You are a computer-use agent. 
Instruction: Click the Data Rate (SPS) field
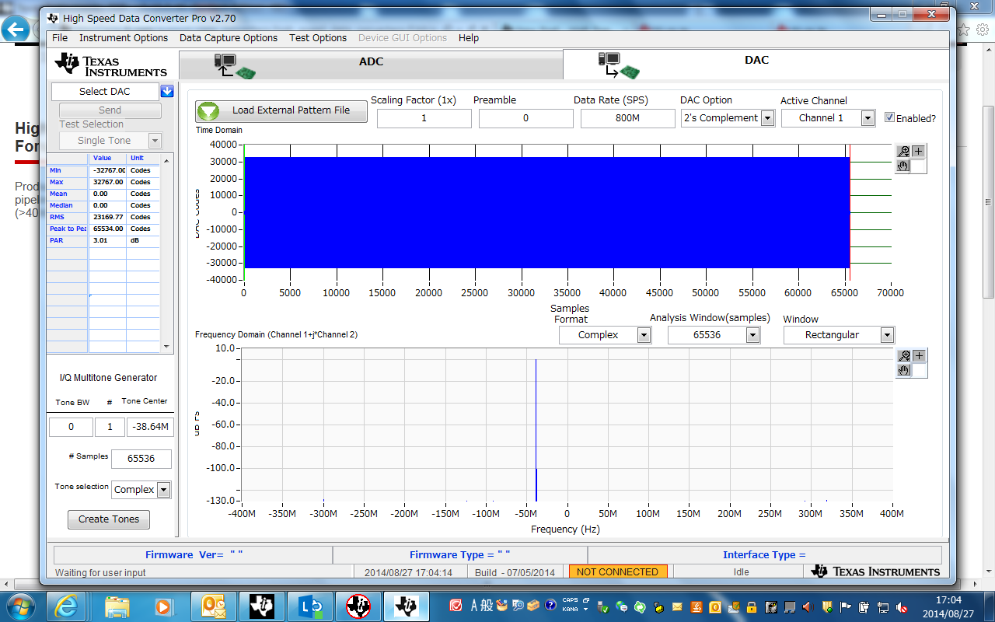pyautogui.click(x=628, y=118)
